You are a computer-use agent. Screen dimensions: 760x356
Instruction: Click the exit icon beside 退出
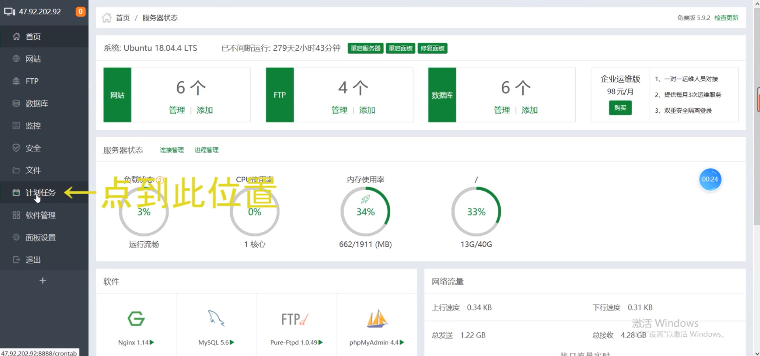coord(16,260)
